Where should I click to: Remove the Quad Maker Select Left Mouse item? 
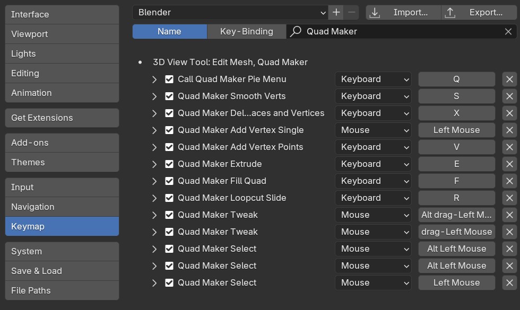[x=509, y=282]
